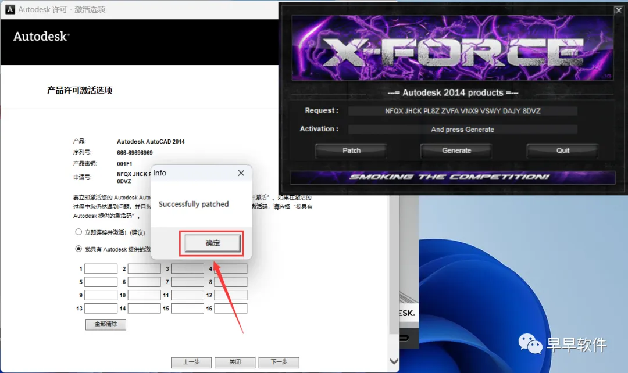Select 我具有 Autodesk 提供的激活码 radio button
This screenshot has width=628, height=373.
[78, 249]
